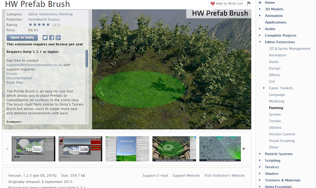The height and width of the screenshot is (188, 316).
Task: Open paint on selected layers thumbnail
Action: tap(174, 149)
